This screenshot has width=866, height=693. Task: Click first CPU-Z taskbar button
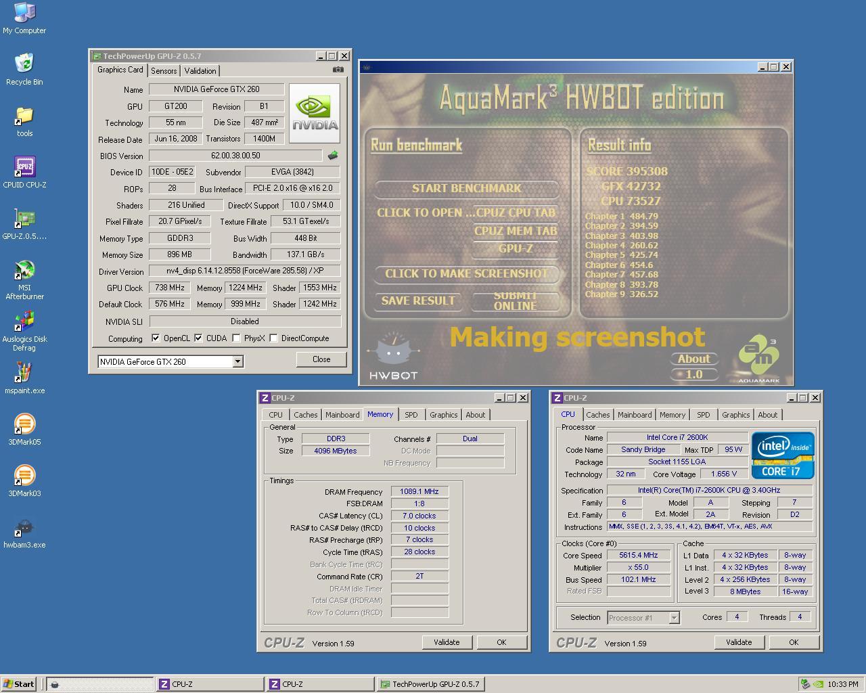(210, 684)
